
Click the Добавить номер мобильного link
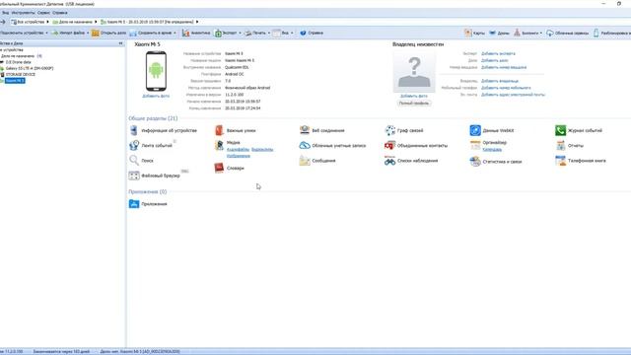[x=506, y=88]
